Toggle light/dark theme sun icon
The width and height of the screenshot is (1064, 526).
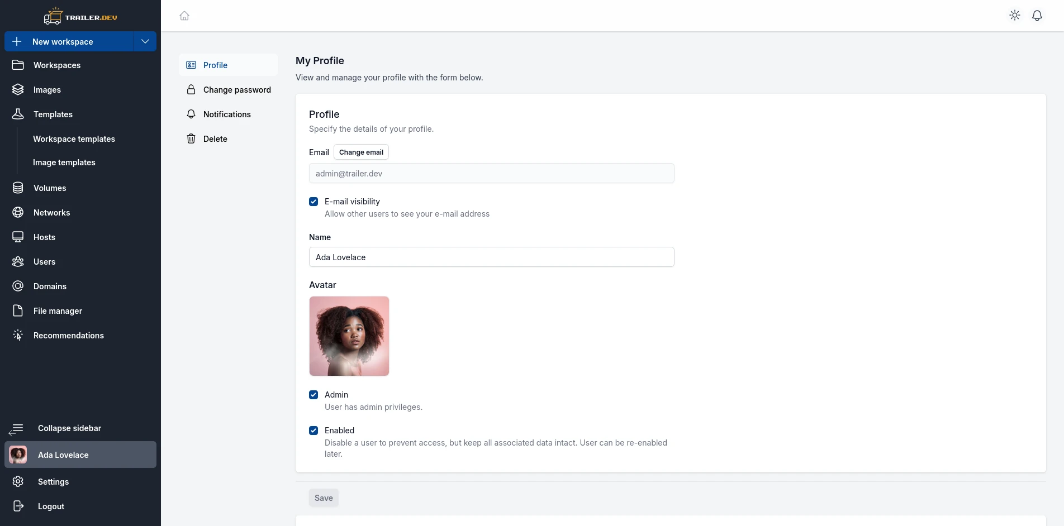coord(1015,16)
